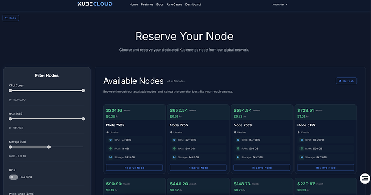Toggle the Has GPU switch

coord(13,177)
